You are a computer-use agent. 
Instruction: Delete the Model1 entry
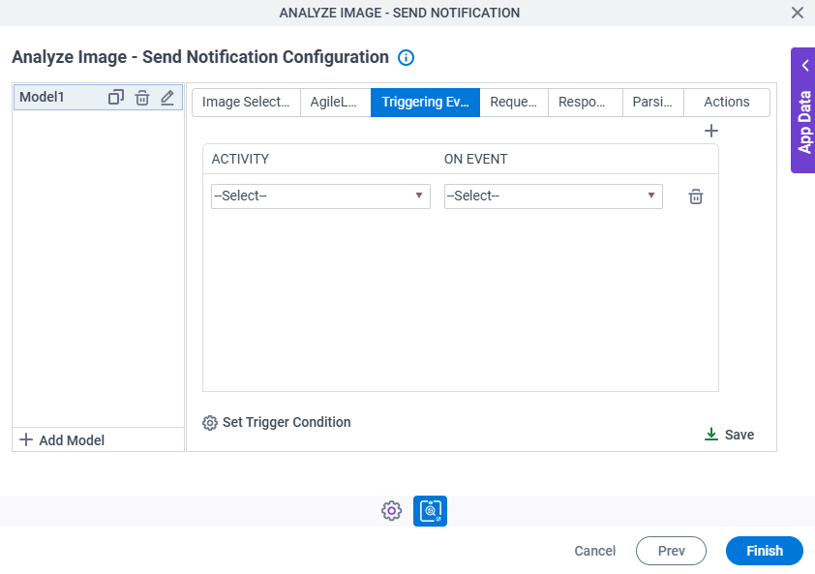click(142, 97)
